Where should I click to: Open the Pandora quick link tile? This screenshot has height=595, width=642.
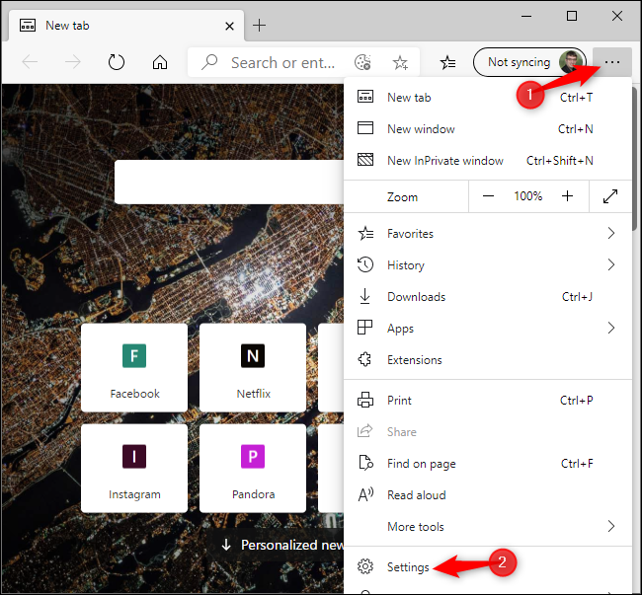pyautogui.click(x=253, y=469)
